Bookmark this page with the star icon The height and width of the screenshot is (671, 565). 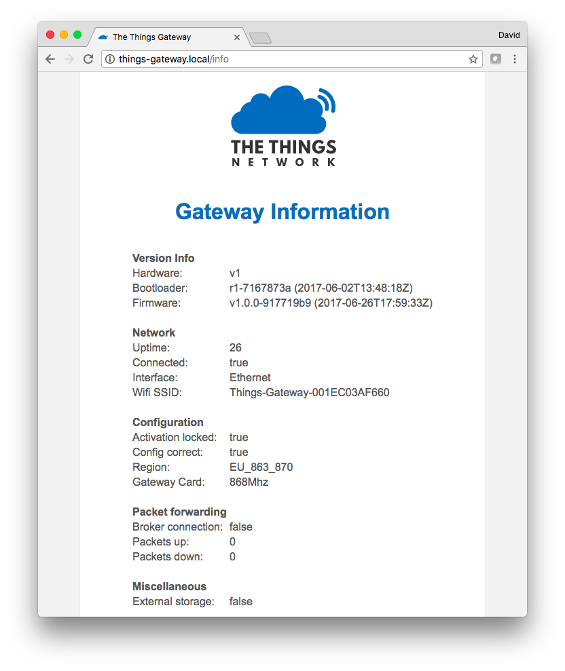[473, 59]
